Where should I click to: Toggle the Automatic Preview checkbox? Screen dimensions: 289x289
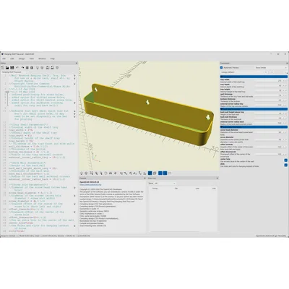pyautogui.click(x=221, y=68)
